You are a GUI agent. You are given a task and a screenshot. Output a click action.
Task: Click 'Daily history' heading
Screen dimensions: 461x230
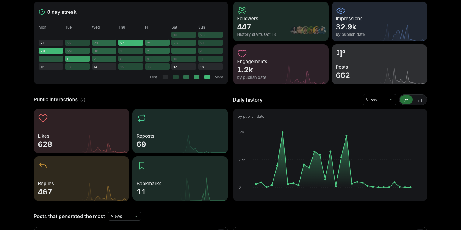(248, 100)
